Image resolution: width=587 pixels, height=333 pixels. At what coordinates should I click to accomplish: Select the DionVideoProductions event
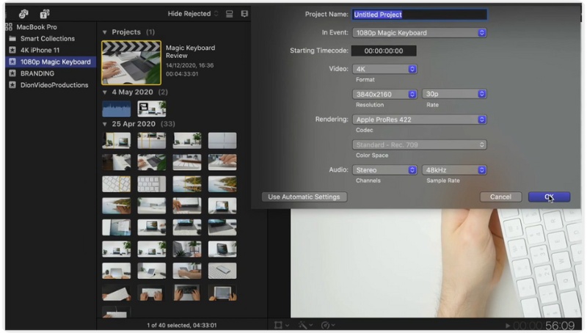(54, 85)
